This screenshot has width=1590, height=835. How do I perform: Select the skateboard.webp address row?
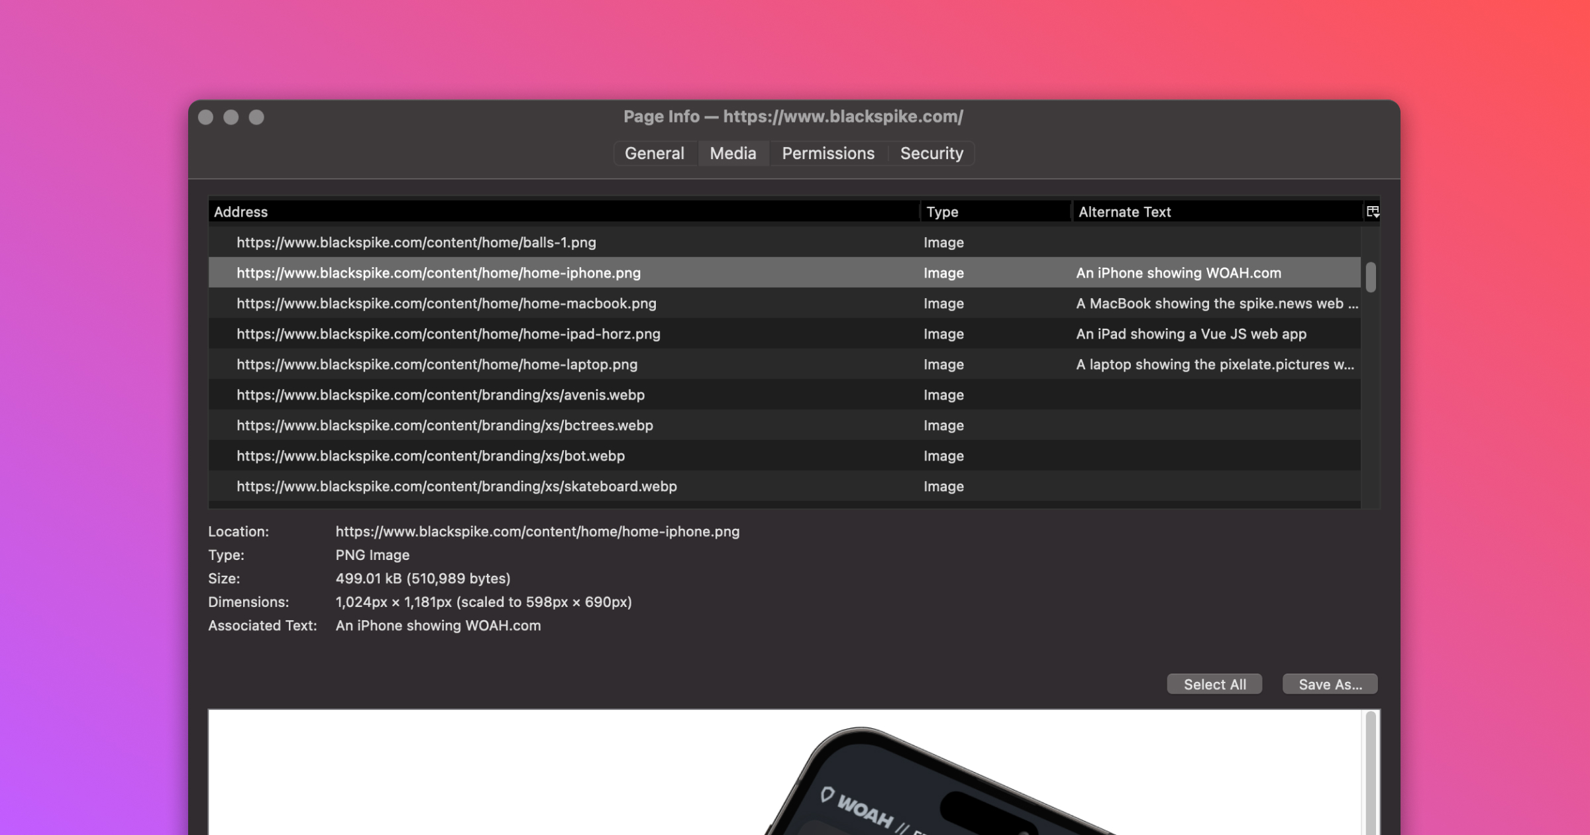[x=784, y=486]
